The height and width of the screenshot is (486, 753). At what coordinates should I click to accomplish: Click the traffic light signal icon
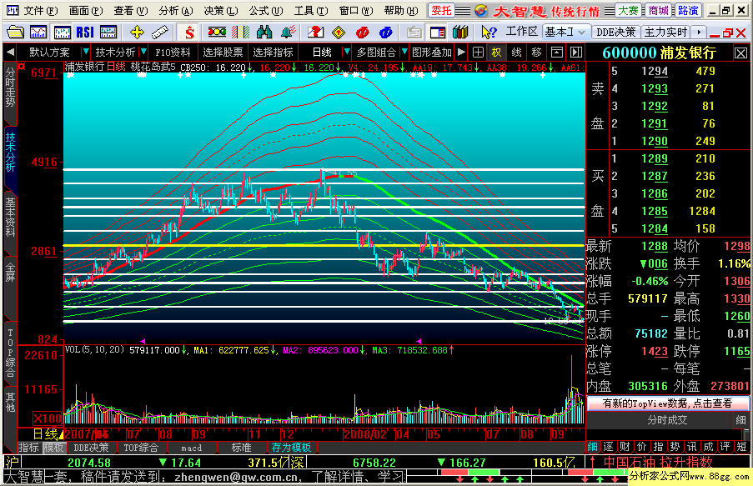[x=217, y=33]
